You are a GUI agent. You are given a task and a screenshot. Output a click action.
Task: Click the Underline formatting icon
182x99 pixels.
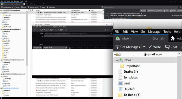(x=87, y=48)
